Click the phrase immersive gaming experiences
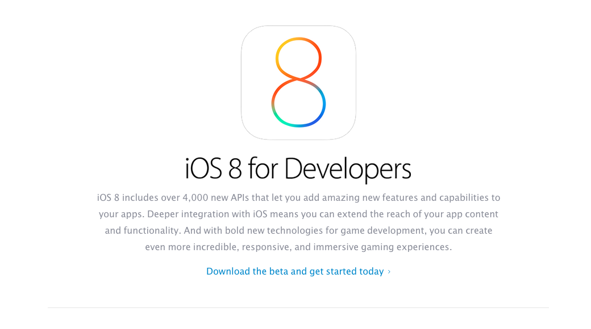Viewport: 591px width, 329px height. coord(382,247)
